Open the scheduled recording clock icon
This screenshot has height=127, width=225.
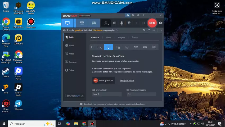138,15
